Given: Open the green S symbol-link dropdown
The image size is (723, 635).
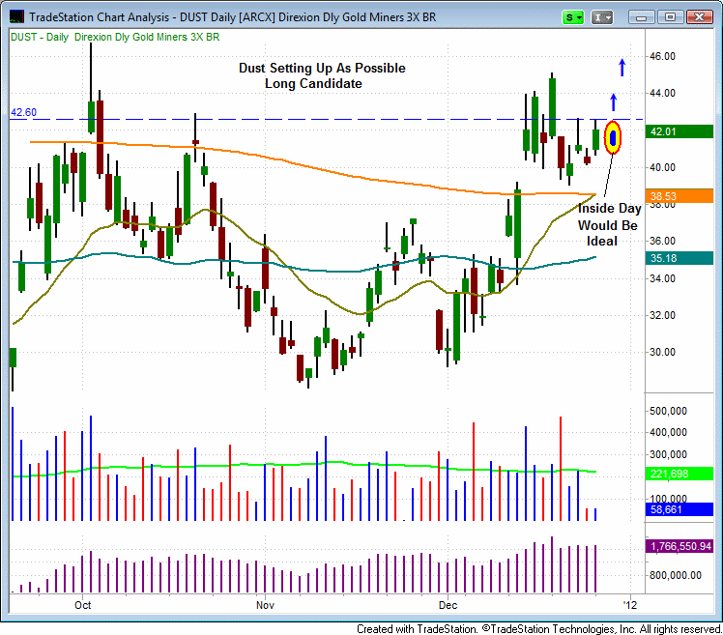Looking at the screenshot, I should point(573,17).
